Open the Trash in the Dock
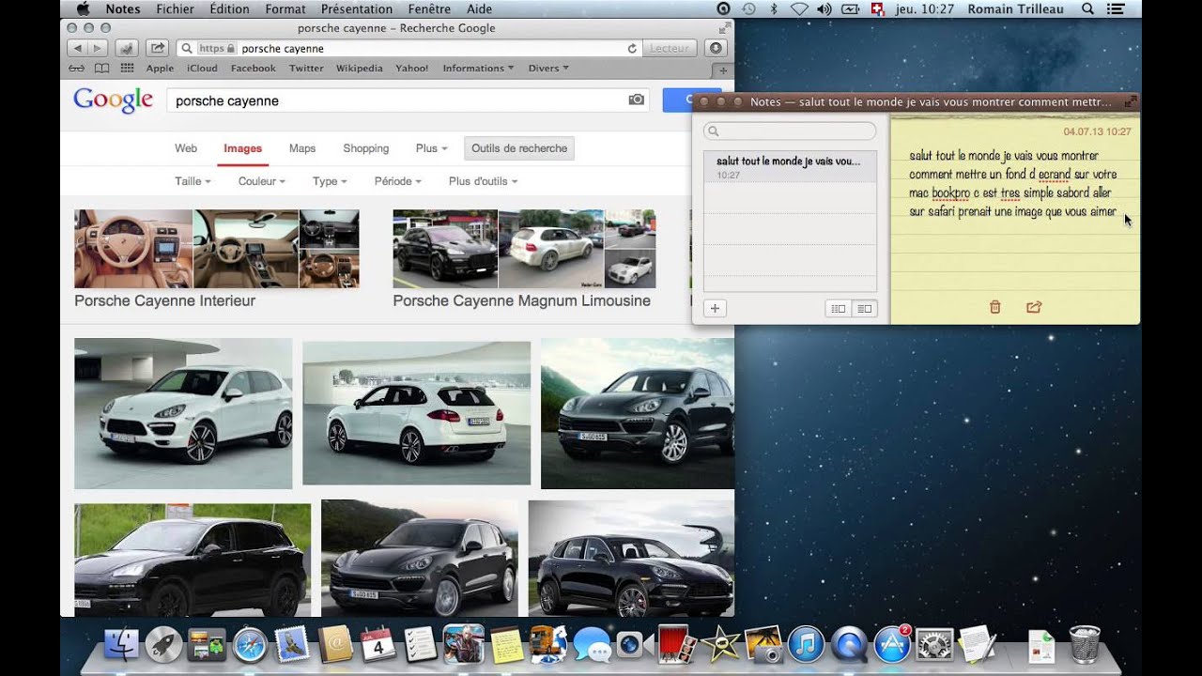This screenshot has height=676, width=1202. tap(1086, 645)
